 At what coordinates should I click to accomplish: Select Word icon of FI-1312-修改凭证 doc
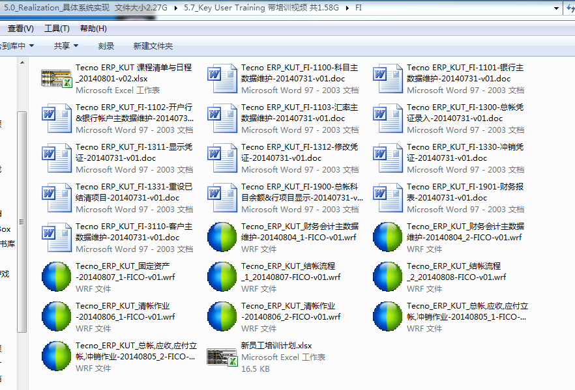tap(222, 158)
